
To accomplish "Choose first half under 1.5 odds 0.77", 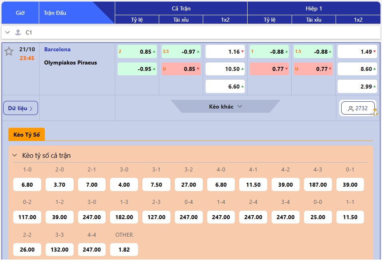I will 313,69.
